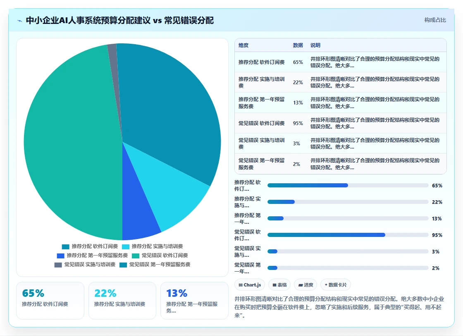
Task: Toggle legend item 常见错误 第一年预留服务费
Action: [x=155, y=265]
